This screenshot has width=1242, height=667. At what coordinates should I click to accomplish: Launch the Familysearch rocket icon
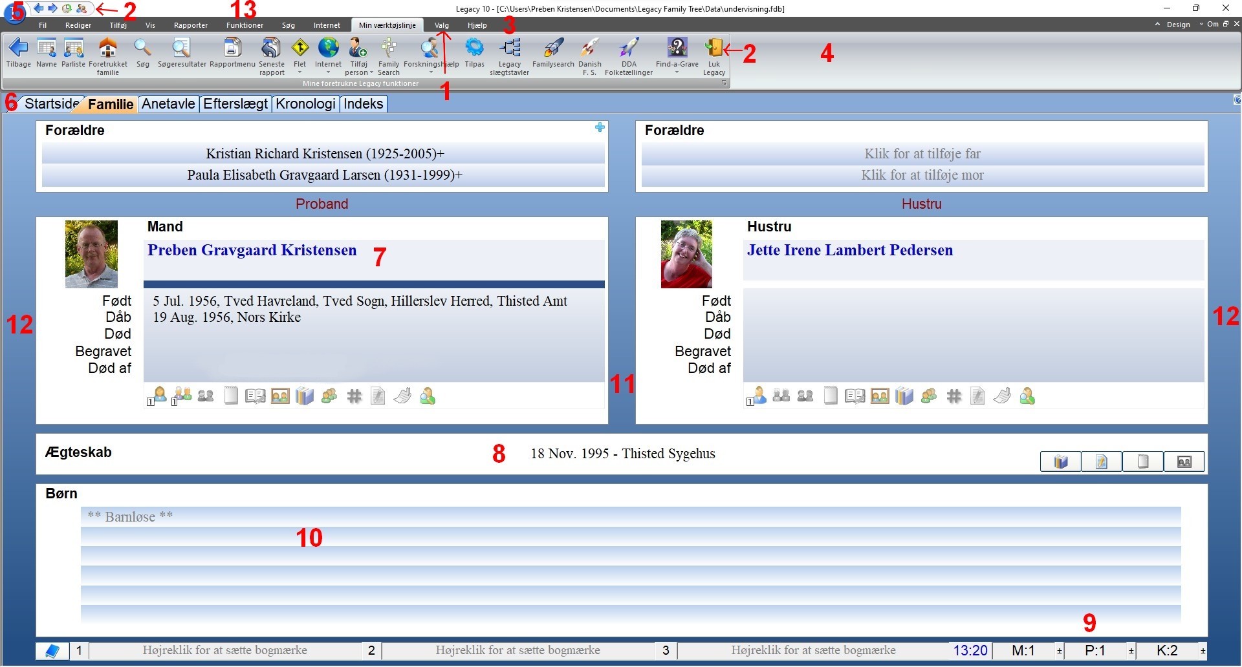(553, 48)
